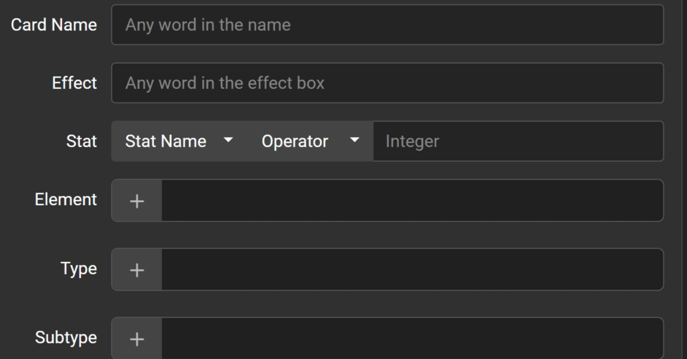Viewport: 687px width, 359px height.
Task: Add a Type filter with plus icon
Action: (x=137, y=270)
